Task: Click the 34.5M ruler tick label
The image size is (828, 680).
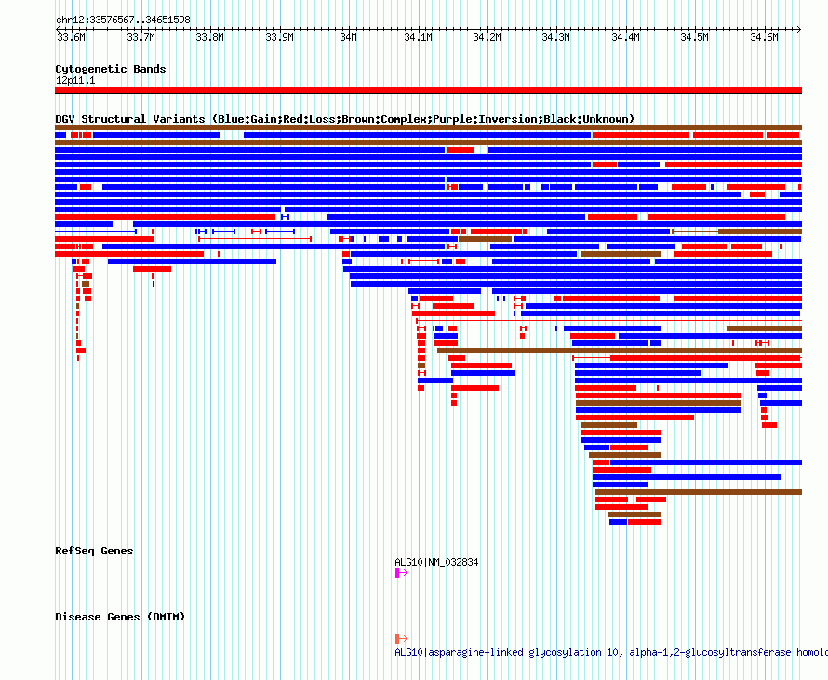Action: point(694,37)
